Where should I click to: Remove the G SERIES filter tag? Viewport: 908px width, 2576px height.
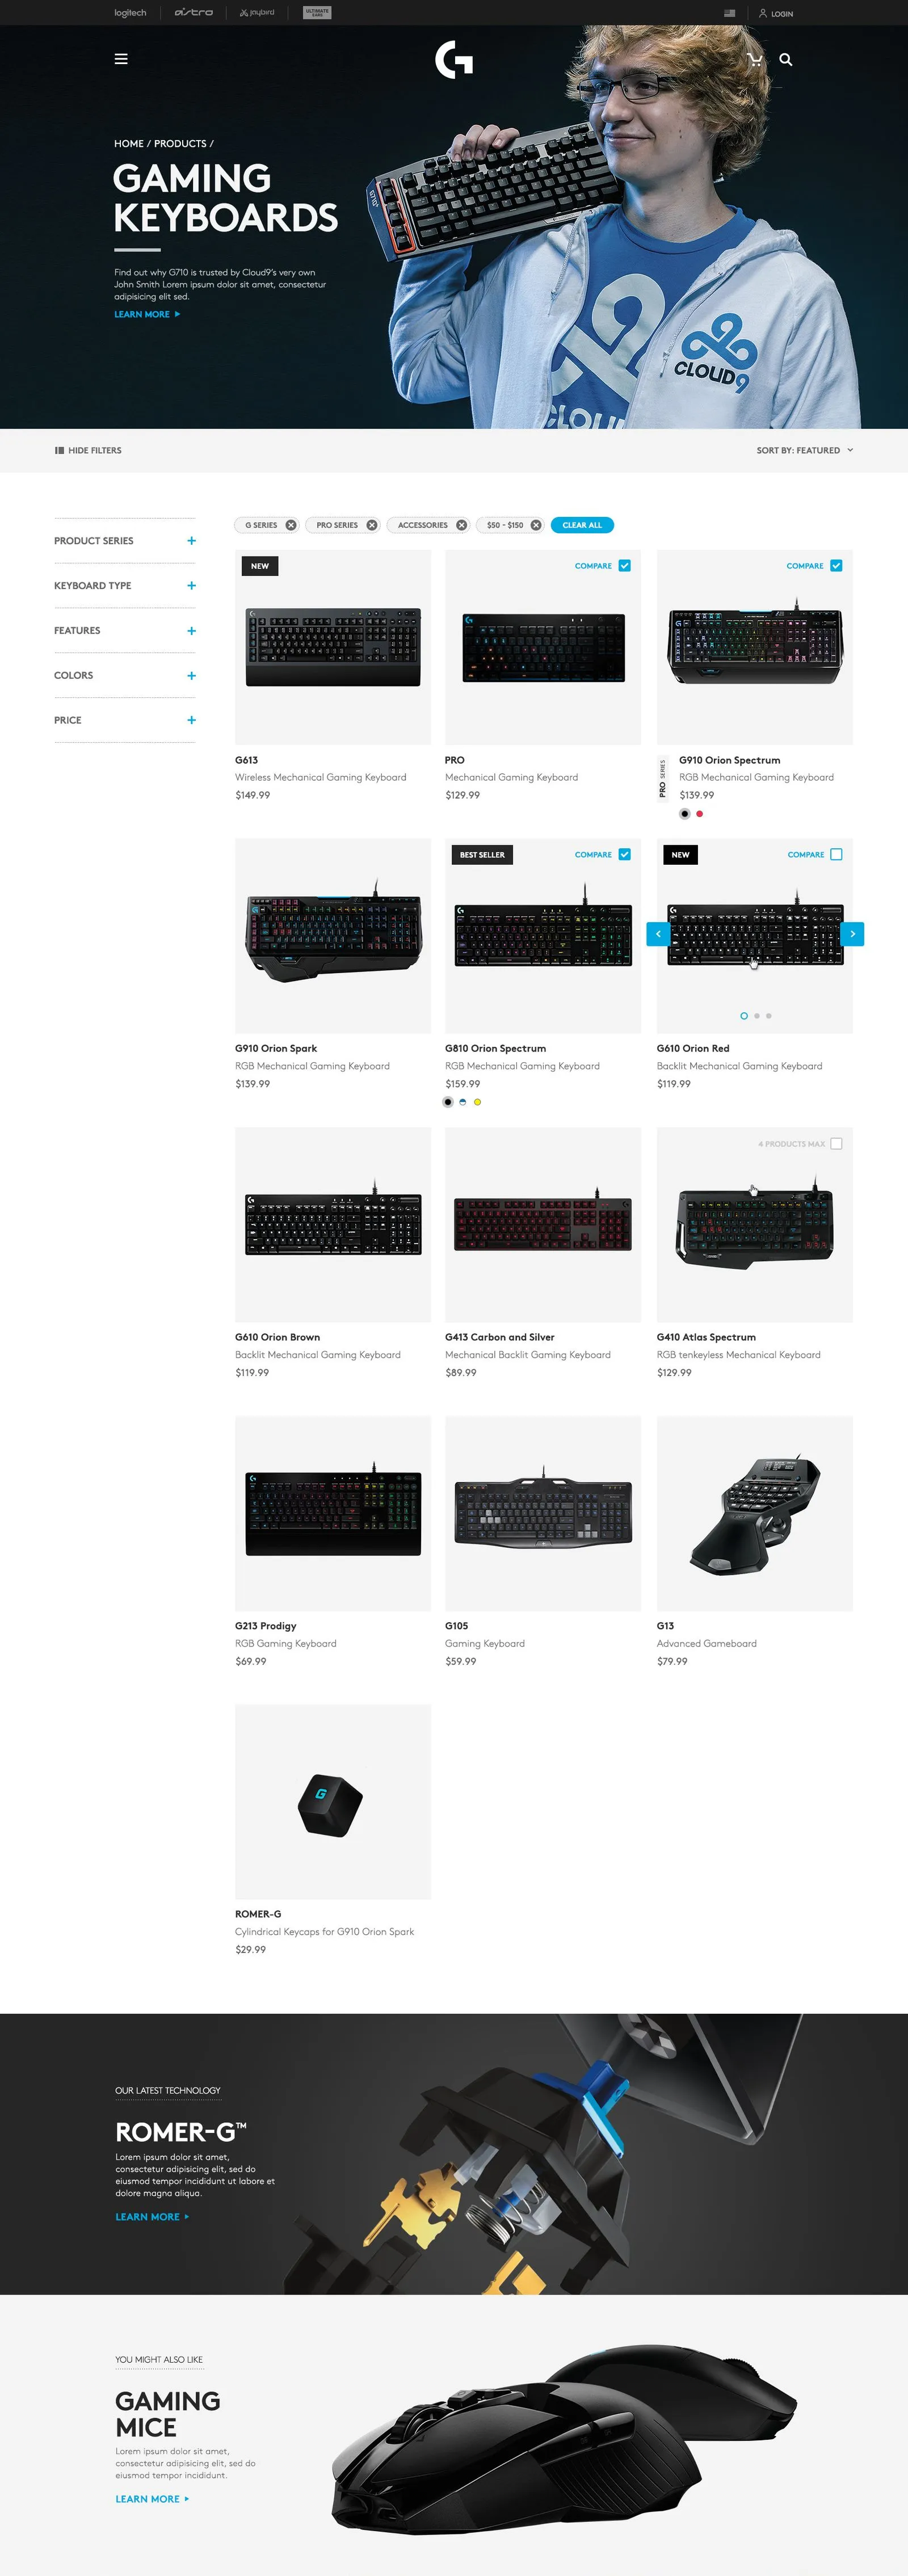291,525
